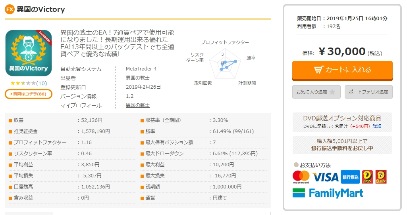Click the FamilyMart payment logo
The width and height of the screenshot is (407, 215).
tap(328, 193)
